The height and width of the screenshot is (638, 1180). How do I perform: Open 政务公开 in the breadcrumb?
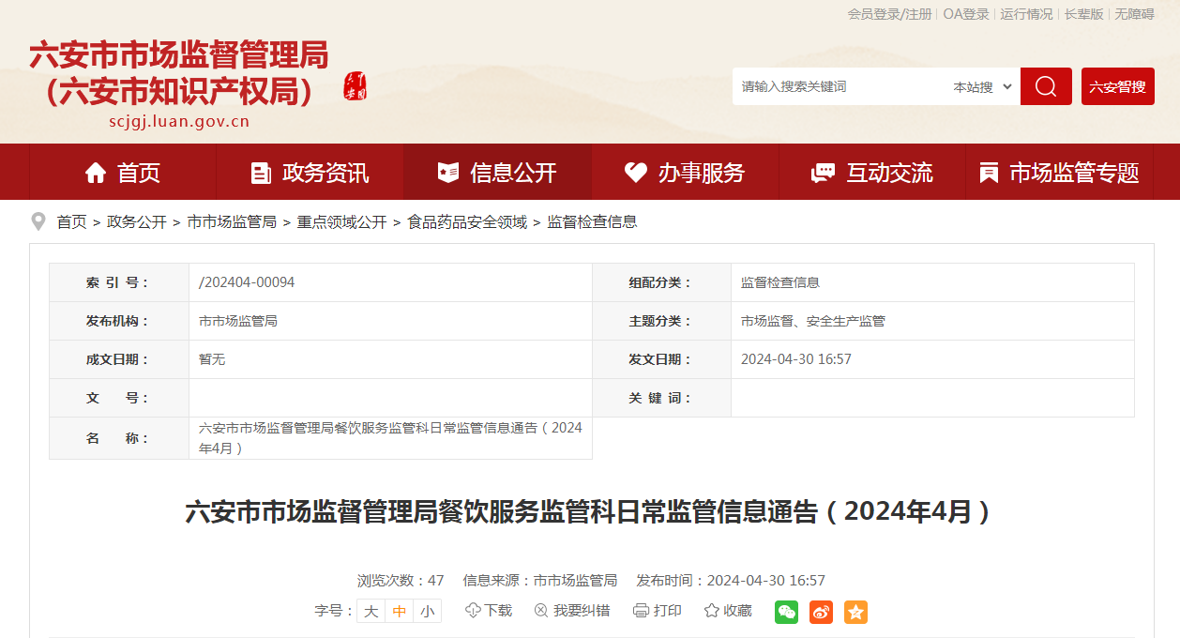[137, 222]
